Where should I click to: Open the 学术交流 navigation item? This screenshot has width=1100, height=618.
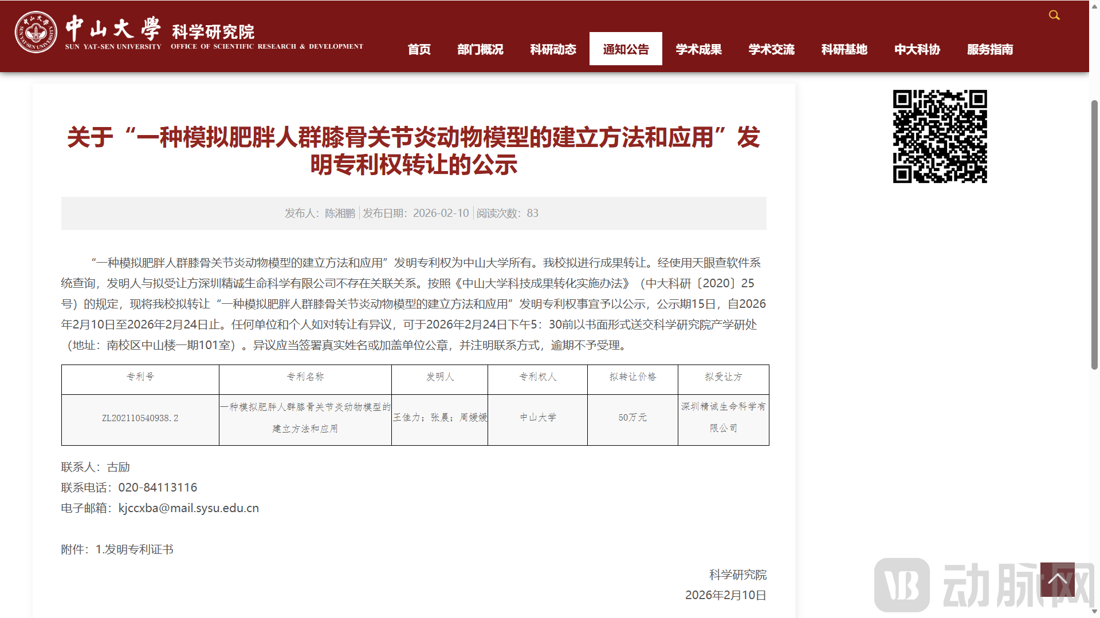click(771, 49)
